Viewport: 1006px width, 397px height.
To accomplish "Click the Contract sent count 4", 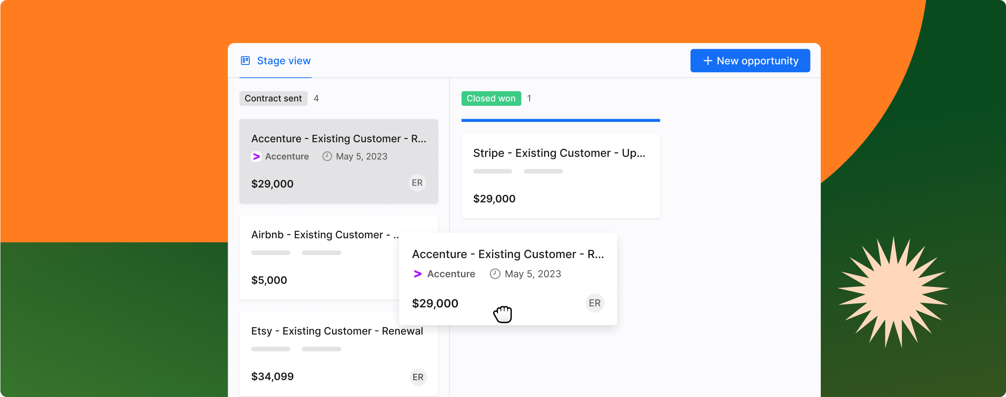I will point(316,98).
